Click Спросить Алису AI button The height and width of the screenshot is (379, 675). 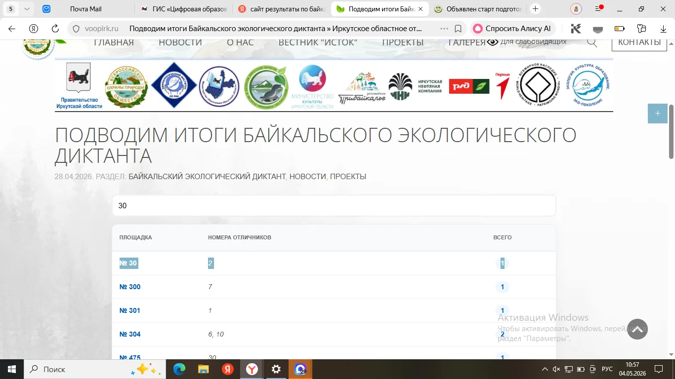pyautogui.click(x=512, y=29)
